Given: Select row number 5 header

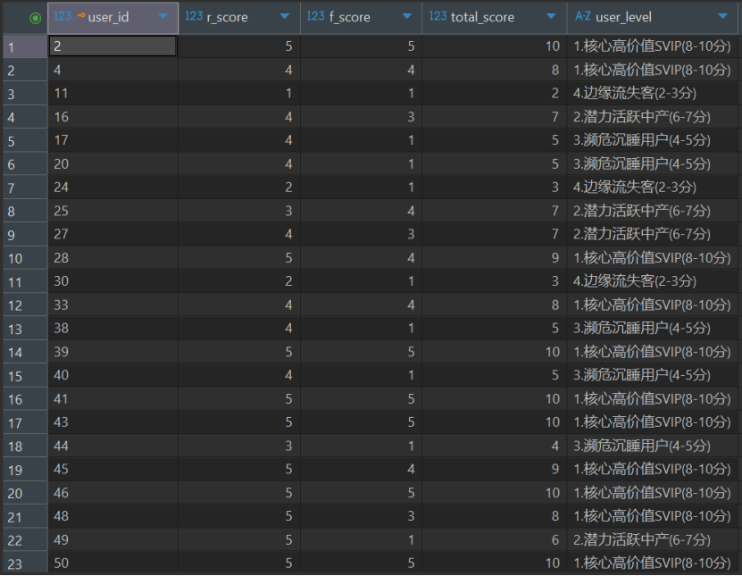Looking at the screenshot, I should point(25,140).
